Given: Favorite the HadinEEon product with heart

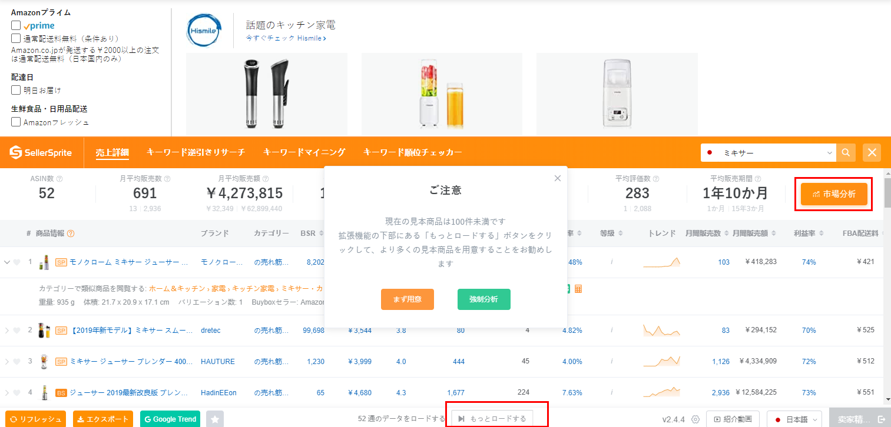Looking at the screenshot, I should pos(16,393).
